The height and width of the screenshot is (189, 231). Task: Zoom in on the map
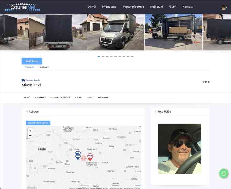(x=30, y=131)
